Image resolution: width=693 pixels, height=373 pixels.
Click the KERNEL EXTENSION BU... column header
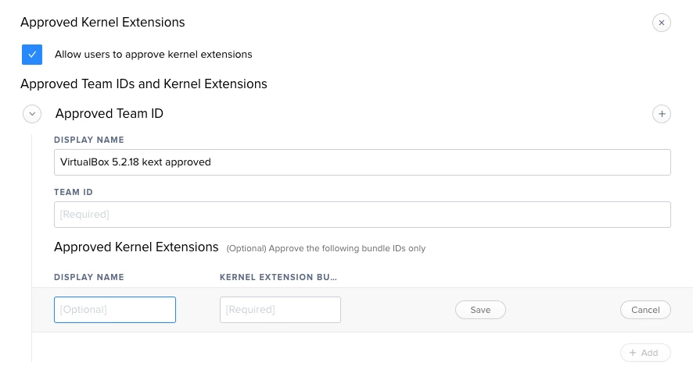tap(278, 277)
